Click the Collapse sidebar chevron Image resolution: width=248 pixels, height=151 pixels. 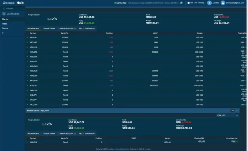[4, 9]
